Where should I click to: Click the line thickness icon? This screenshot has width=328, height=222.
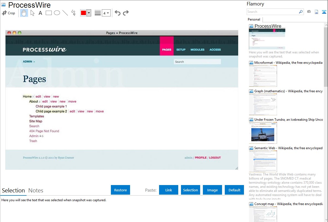pos(98,13)
